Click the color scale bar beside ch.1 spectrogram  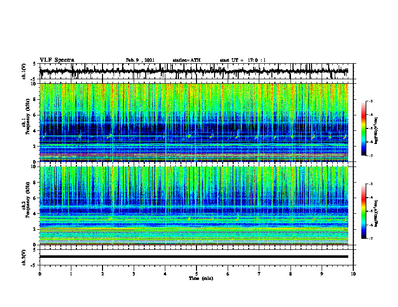[x=364, y=128]
